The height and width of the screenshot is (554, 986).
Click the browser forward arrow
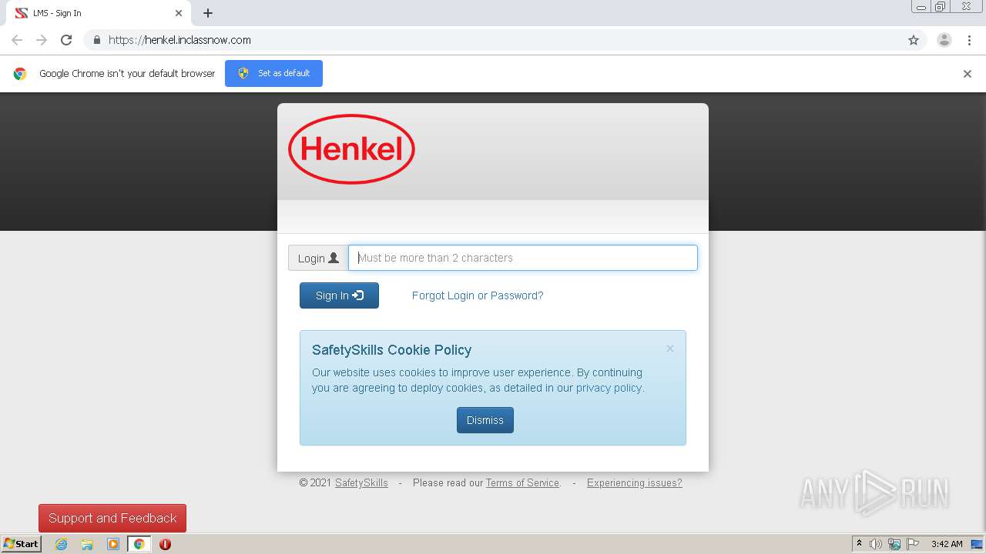[42, 40]
